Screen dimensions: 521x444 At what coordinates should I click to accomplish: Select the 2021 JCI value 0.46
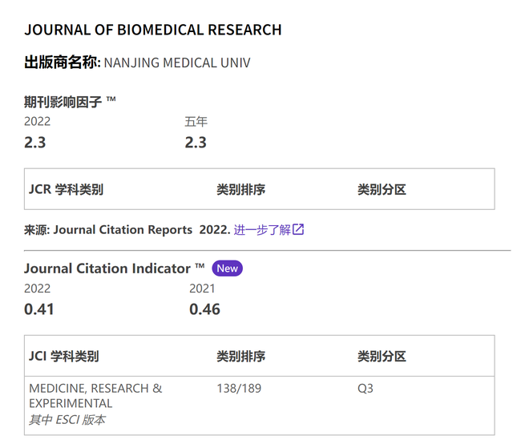(204, 309)
